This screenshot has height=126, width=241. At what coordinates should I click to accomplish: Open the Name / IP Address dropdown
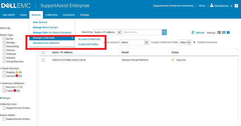click(107, 32)
